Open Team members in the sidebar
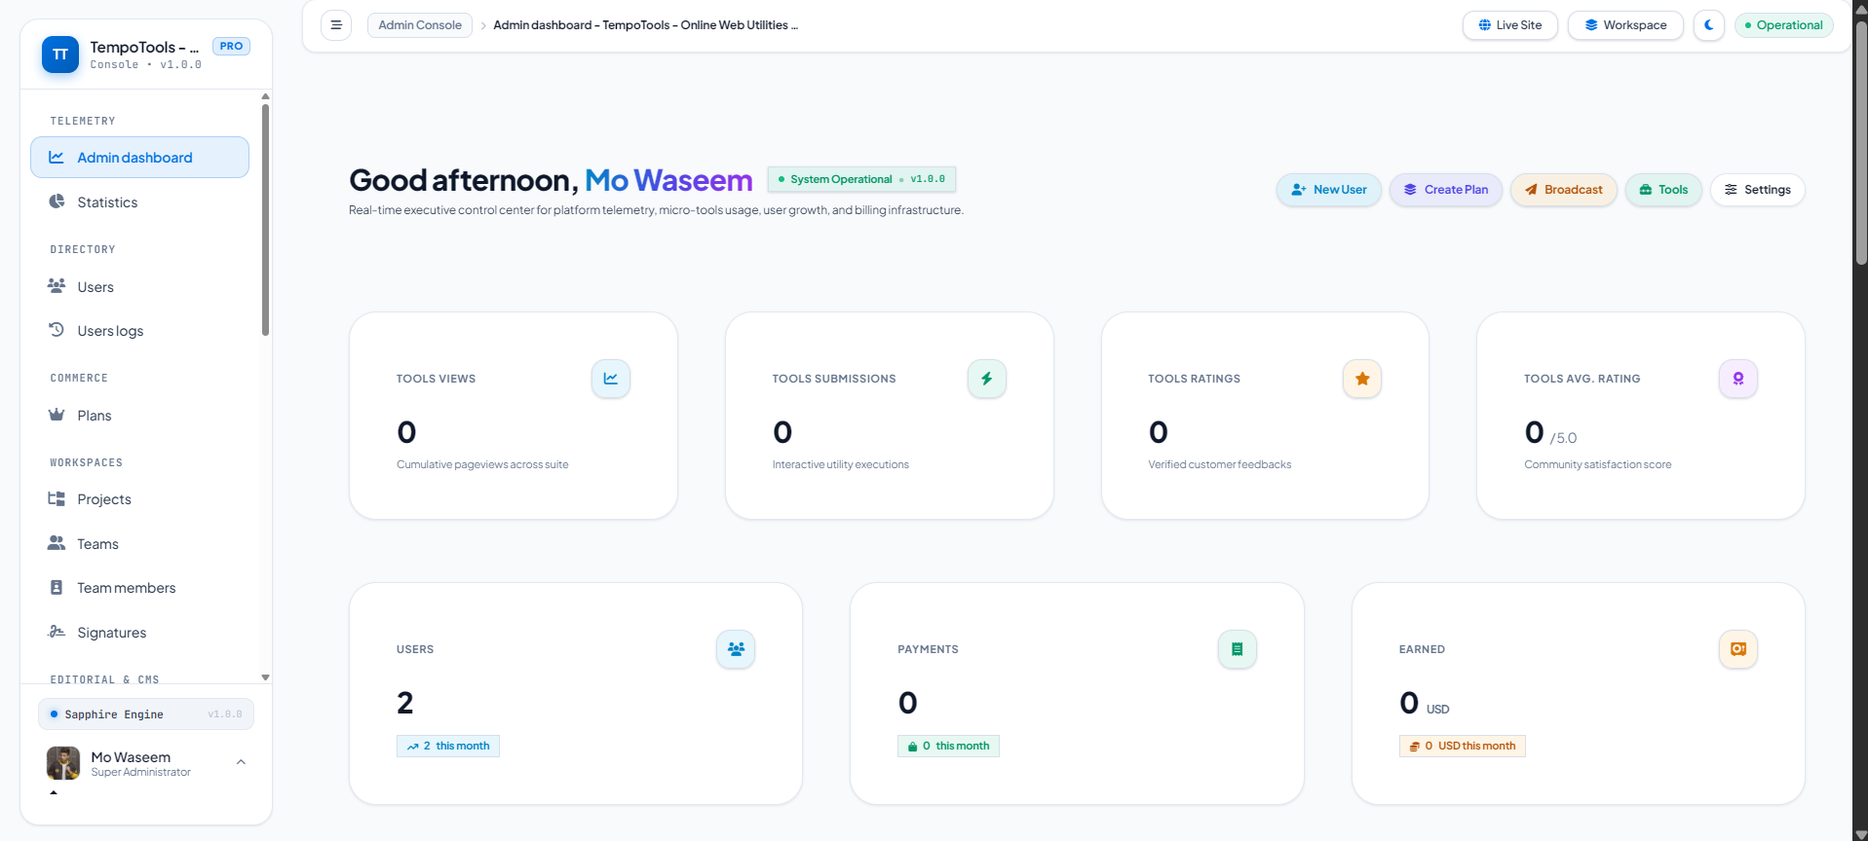Viewport: 1868px width, 841px height. (x=139, y=588)
